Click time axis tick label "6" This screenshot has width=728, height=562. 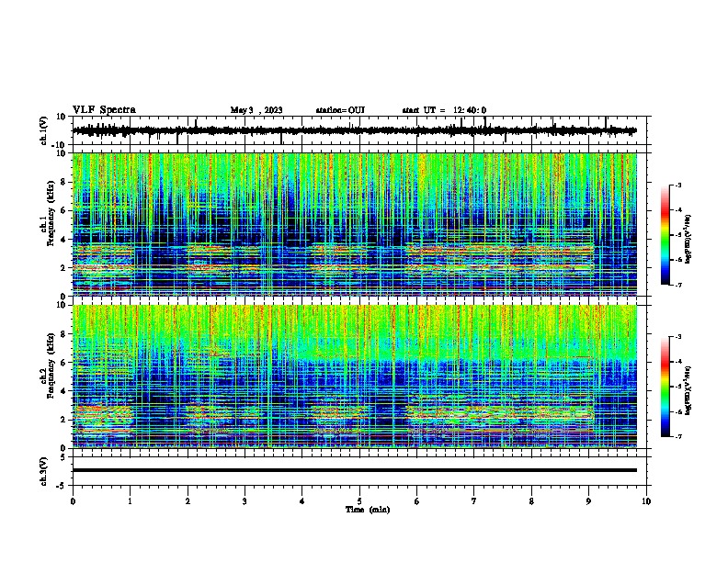[417, 501]
